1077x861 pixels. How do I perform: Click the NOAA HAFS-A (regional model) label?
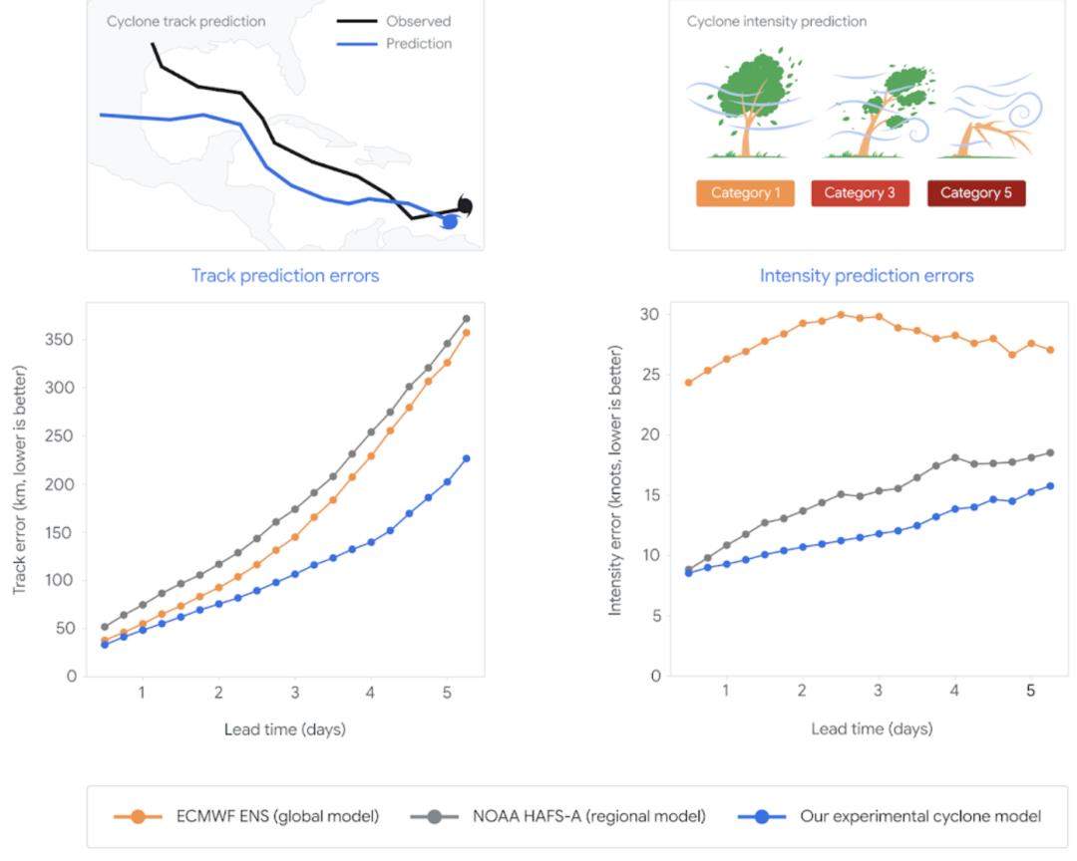[588, 816]
